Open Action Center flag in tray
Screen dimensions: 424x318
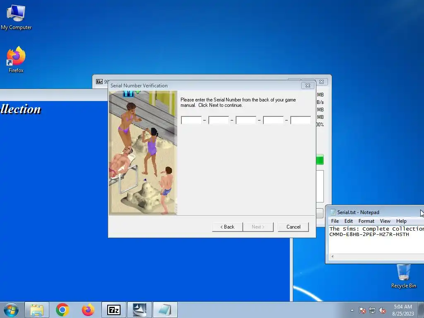pos(362,310)
